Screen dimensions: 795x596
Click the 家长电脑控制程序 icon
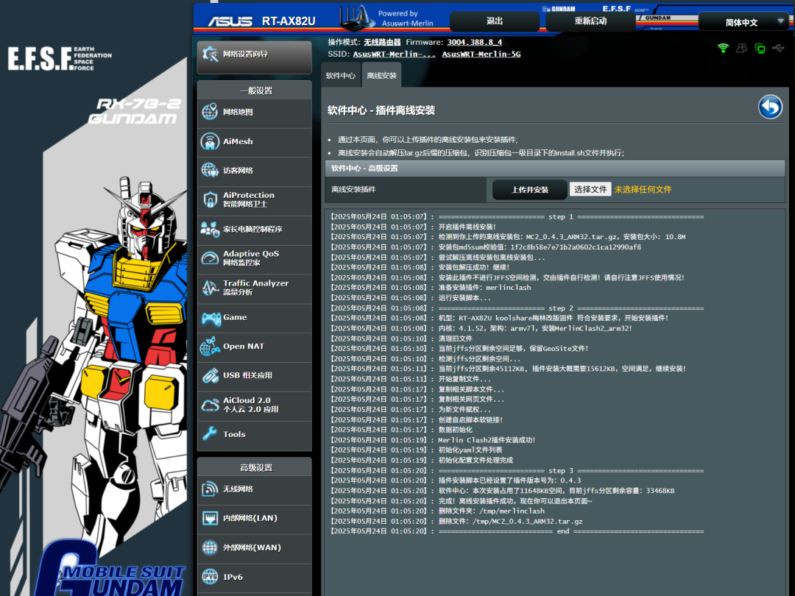coord(210,229)
